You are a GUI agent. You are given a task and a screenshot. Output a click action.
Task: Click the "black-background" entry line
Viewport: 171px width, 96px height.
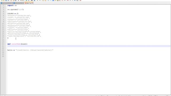(24, 34)
